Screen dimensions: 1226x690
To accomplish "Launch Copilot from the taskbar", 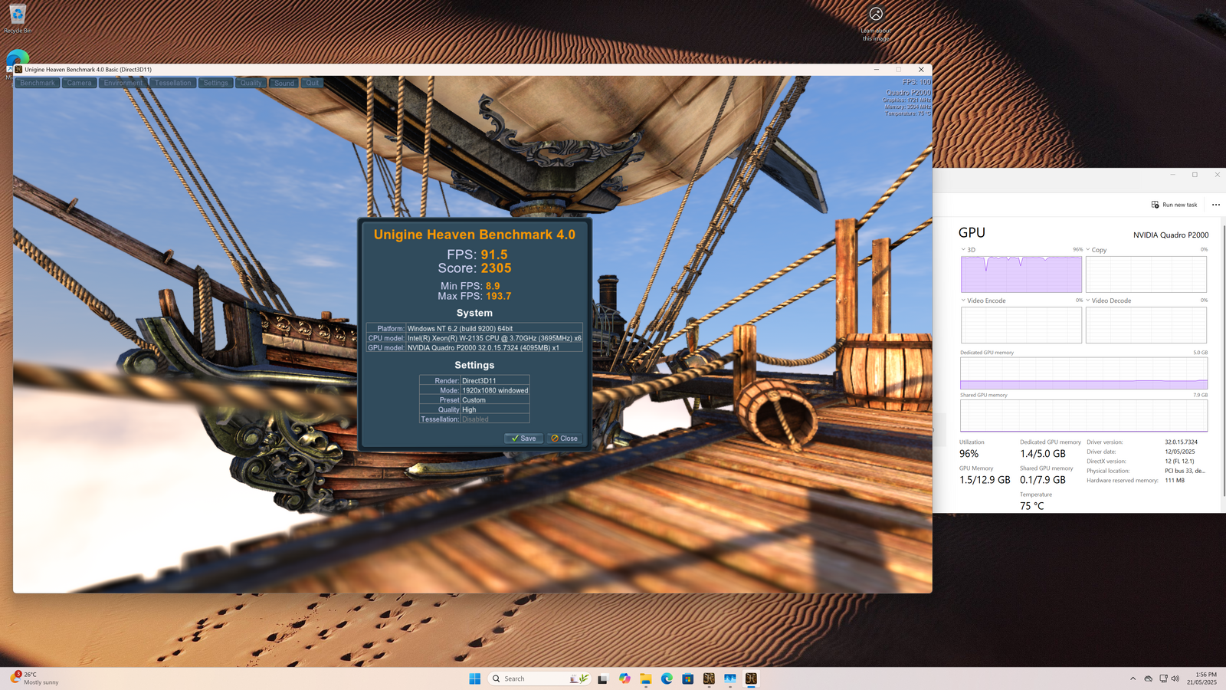I will pos(624,678).
